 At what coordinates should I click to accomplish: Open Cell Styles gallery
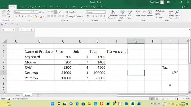(x=130, y=14)
